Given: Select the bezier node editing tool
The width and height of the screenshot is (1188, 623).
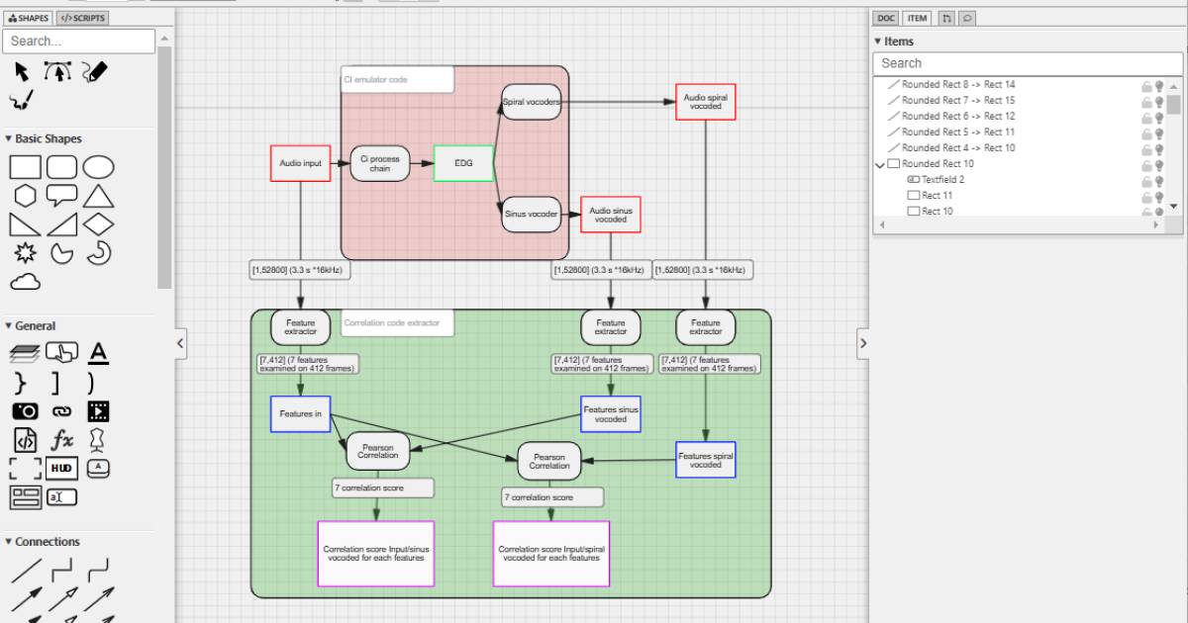Looking at the screenshot, I should tap(57, 71).
